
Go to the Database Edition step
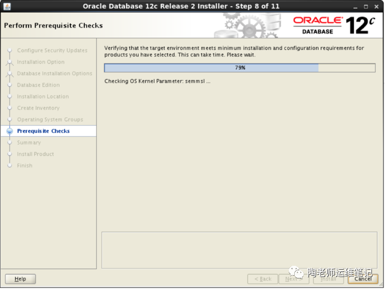[38, 85]
